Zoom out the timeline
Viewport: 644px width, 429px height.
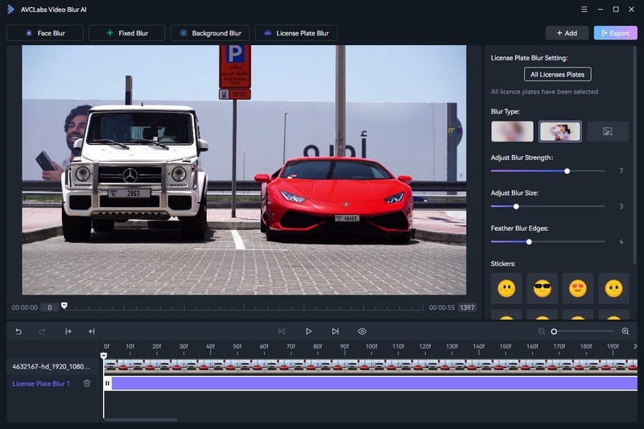click(542, 332)
